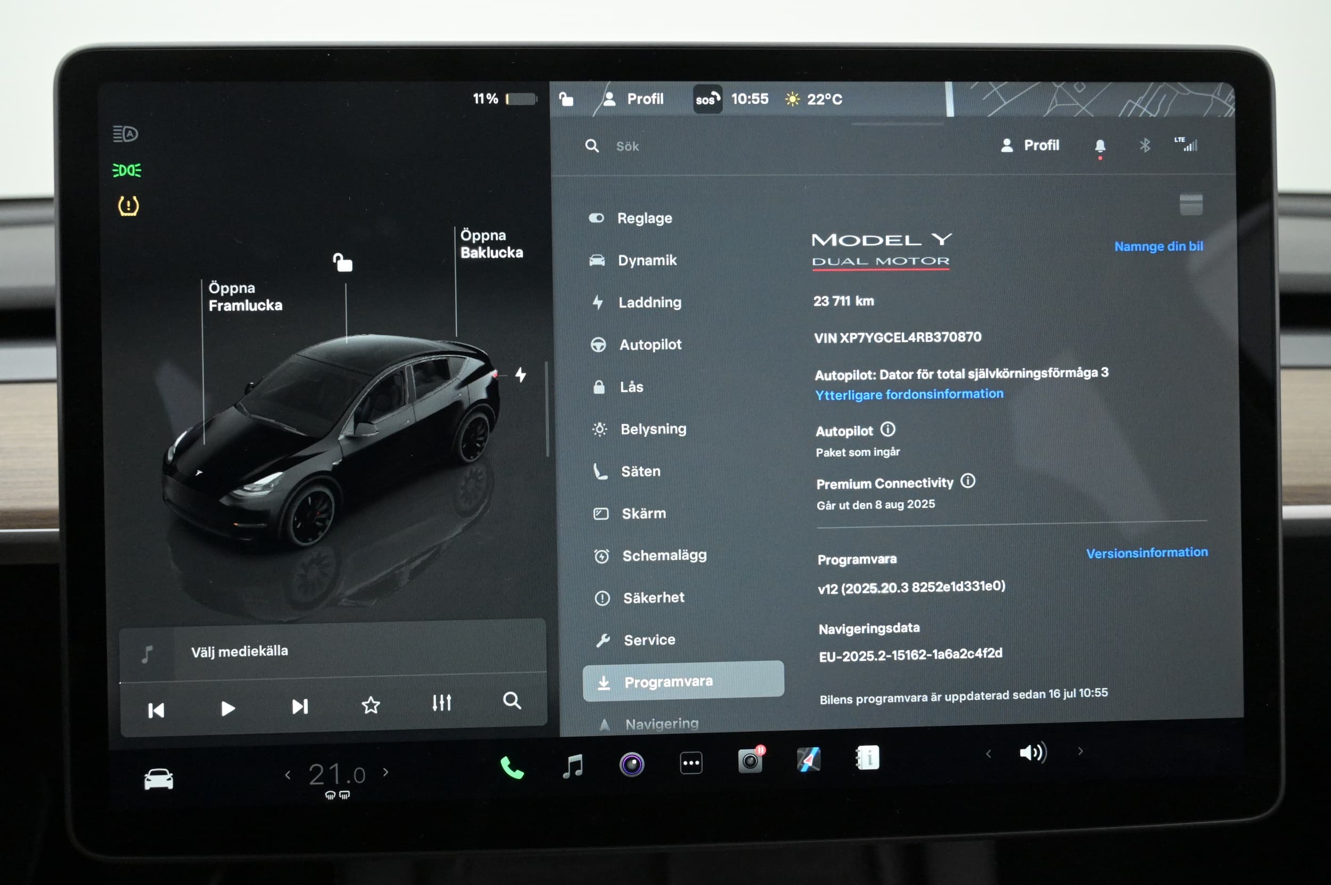Tap Öppna Baklucka to open trunk
This screenshot has height=885, width=1331.
(x=491, y=244)
